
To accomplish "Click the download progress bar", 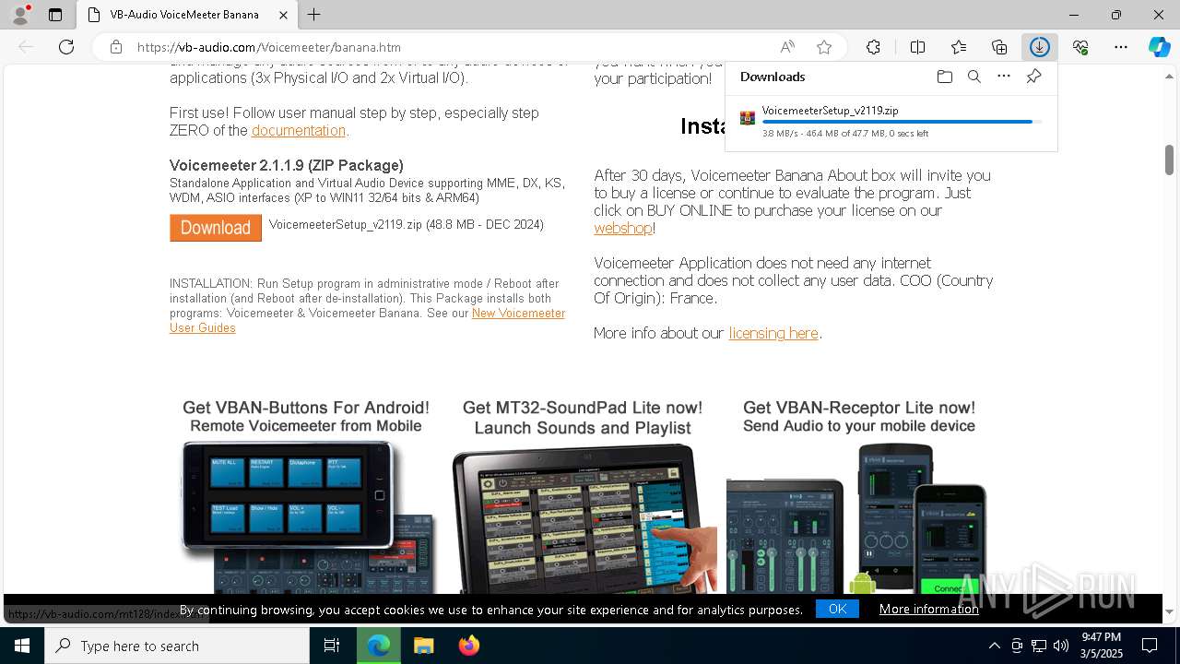I will tap(903, 122).
